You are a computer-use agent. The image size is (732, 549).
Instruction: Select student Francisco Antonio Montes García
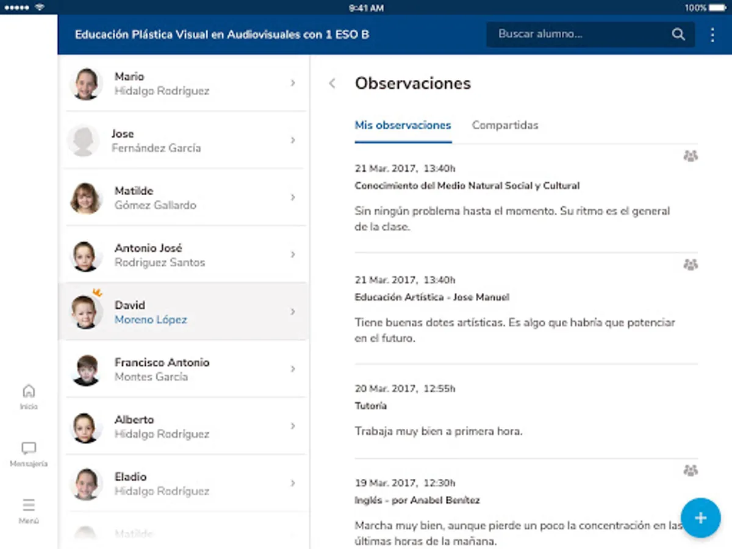pyautogui.click(x=162, y=369)
